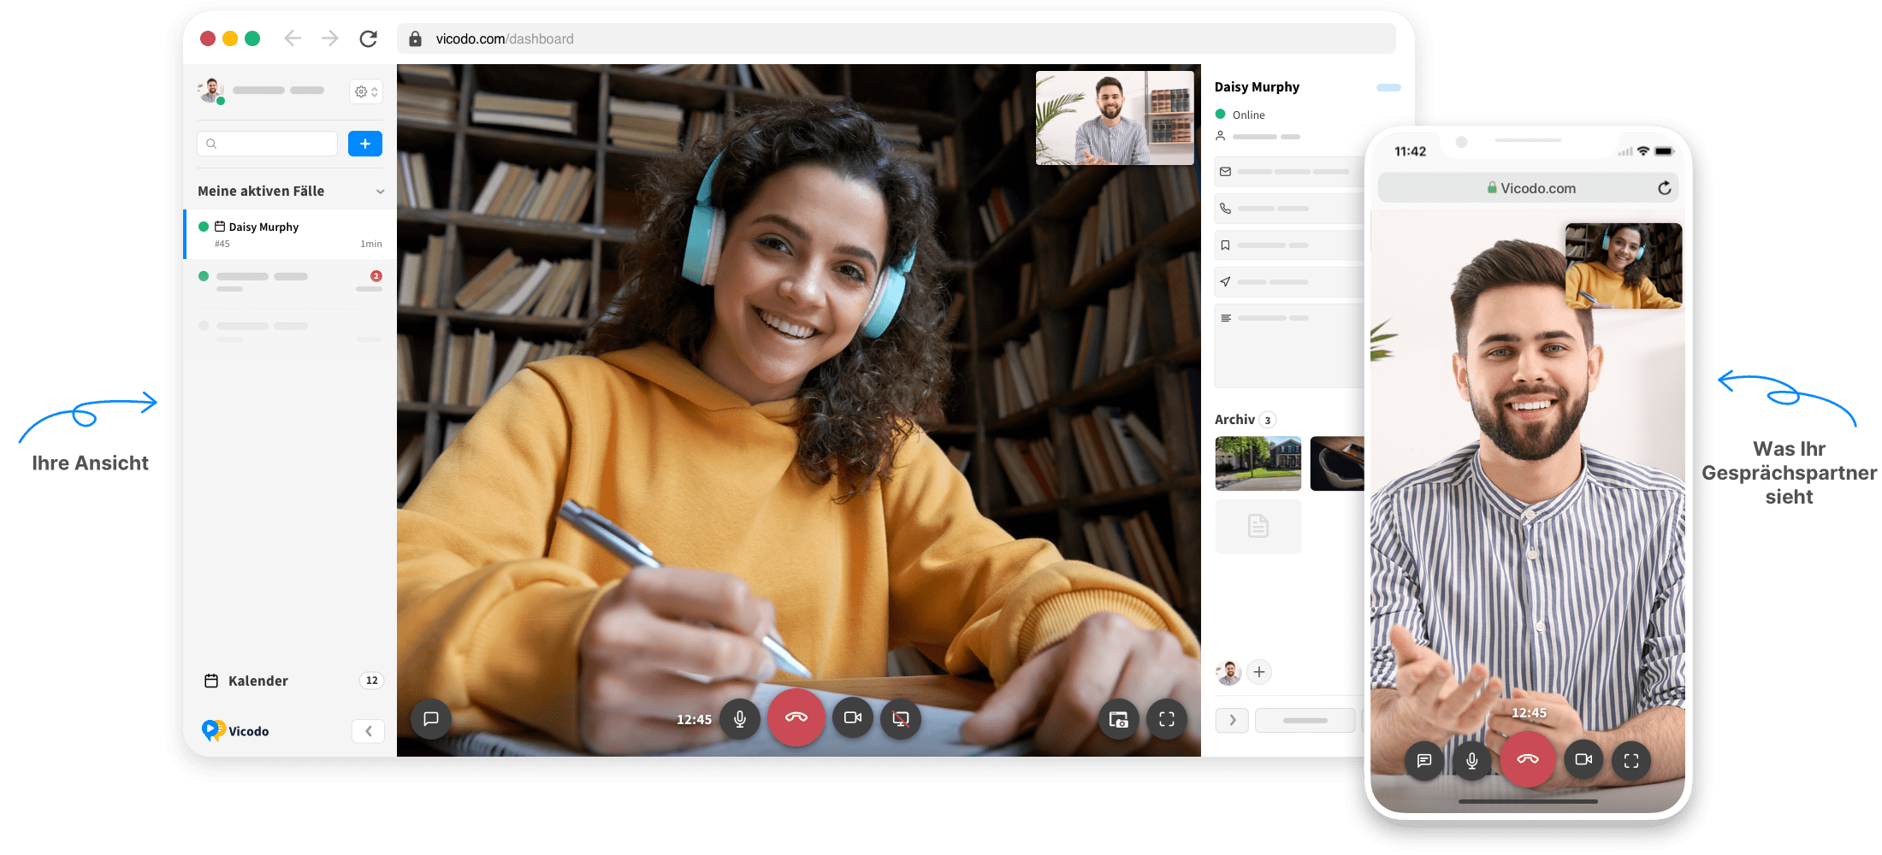Open chat in the desktop video call

pyautogui.click(x=431, y=719)
